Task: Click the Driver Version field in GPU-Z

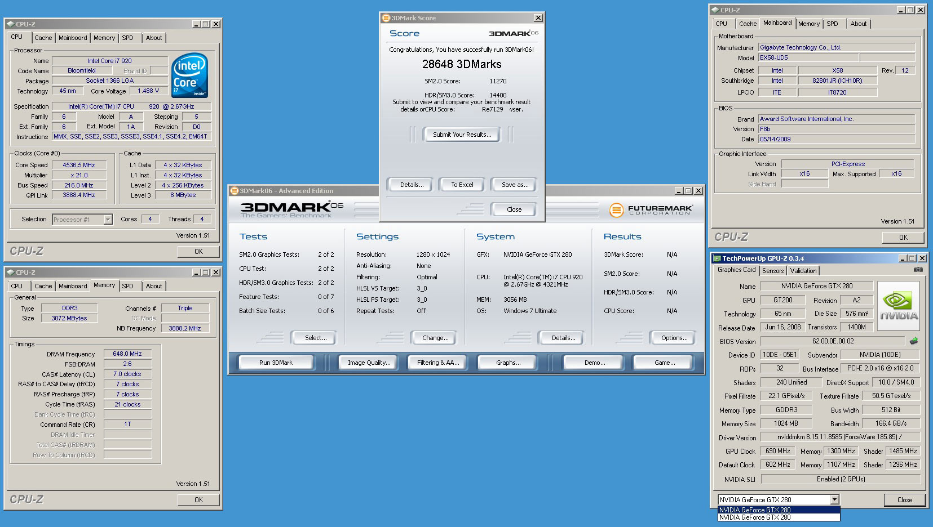Action: point(840,437)
